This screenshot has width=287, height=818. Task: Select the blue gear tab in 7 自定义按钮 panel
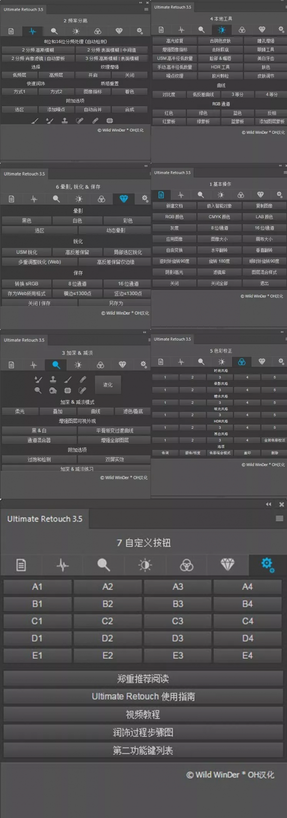pyautogui.click(x=267, y=565)
